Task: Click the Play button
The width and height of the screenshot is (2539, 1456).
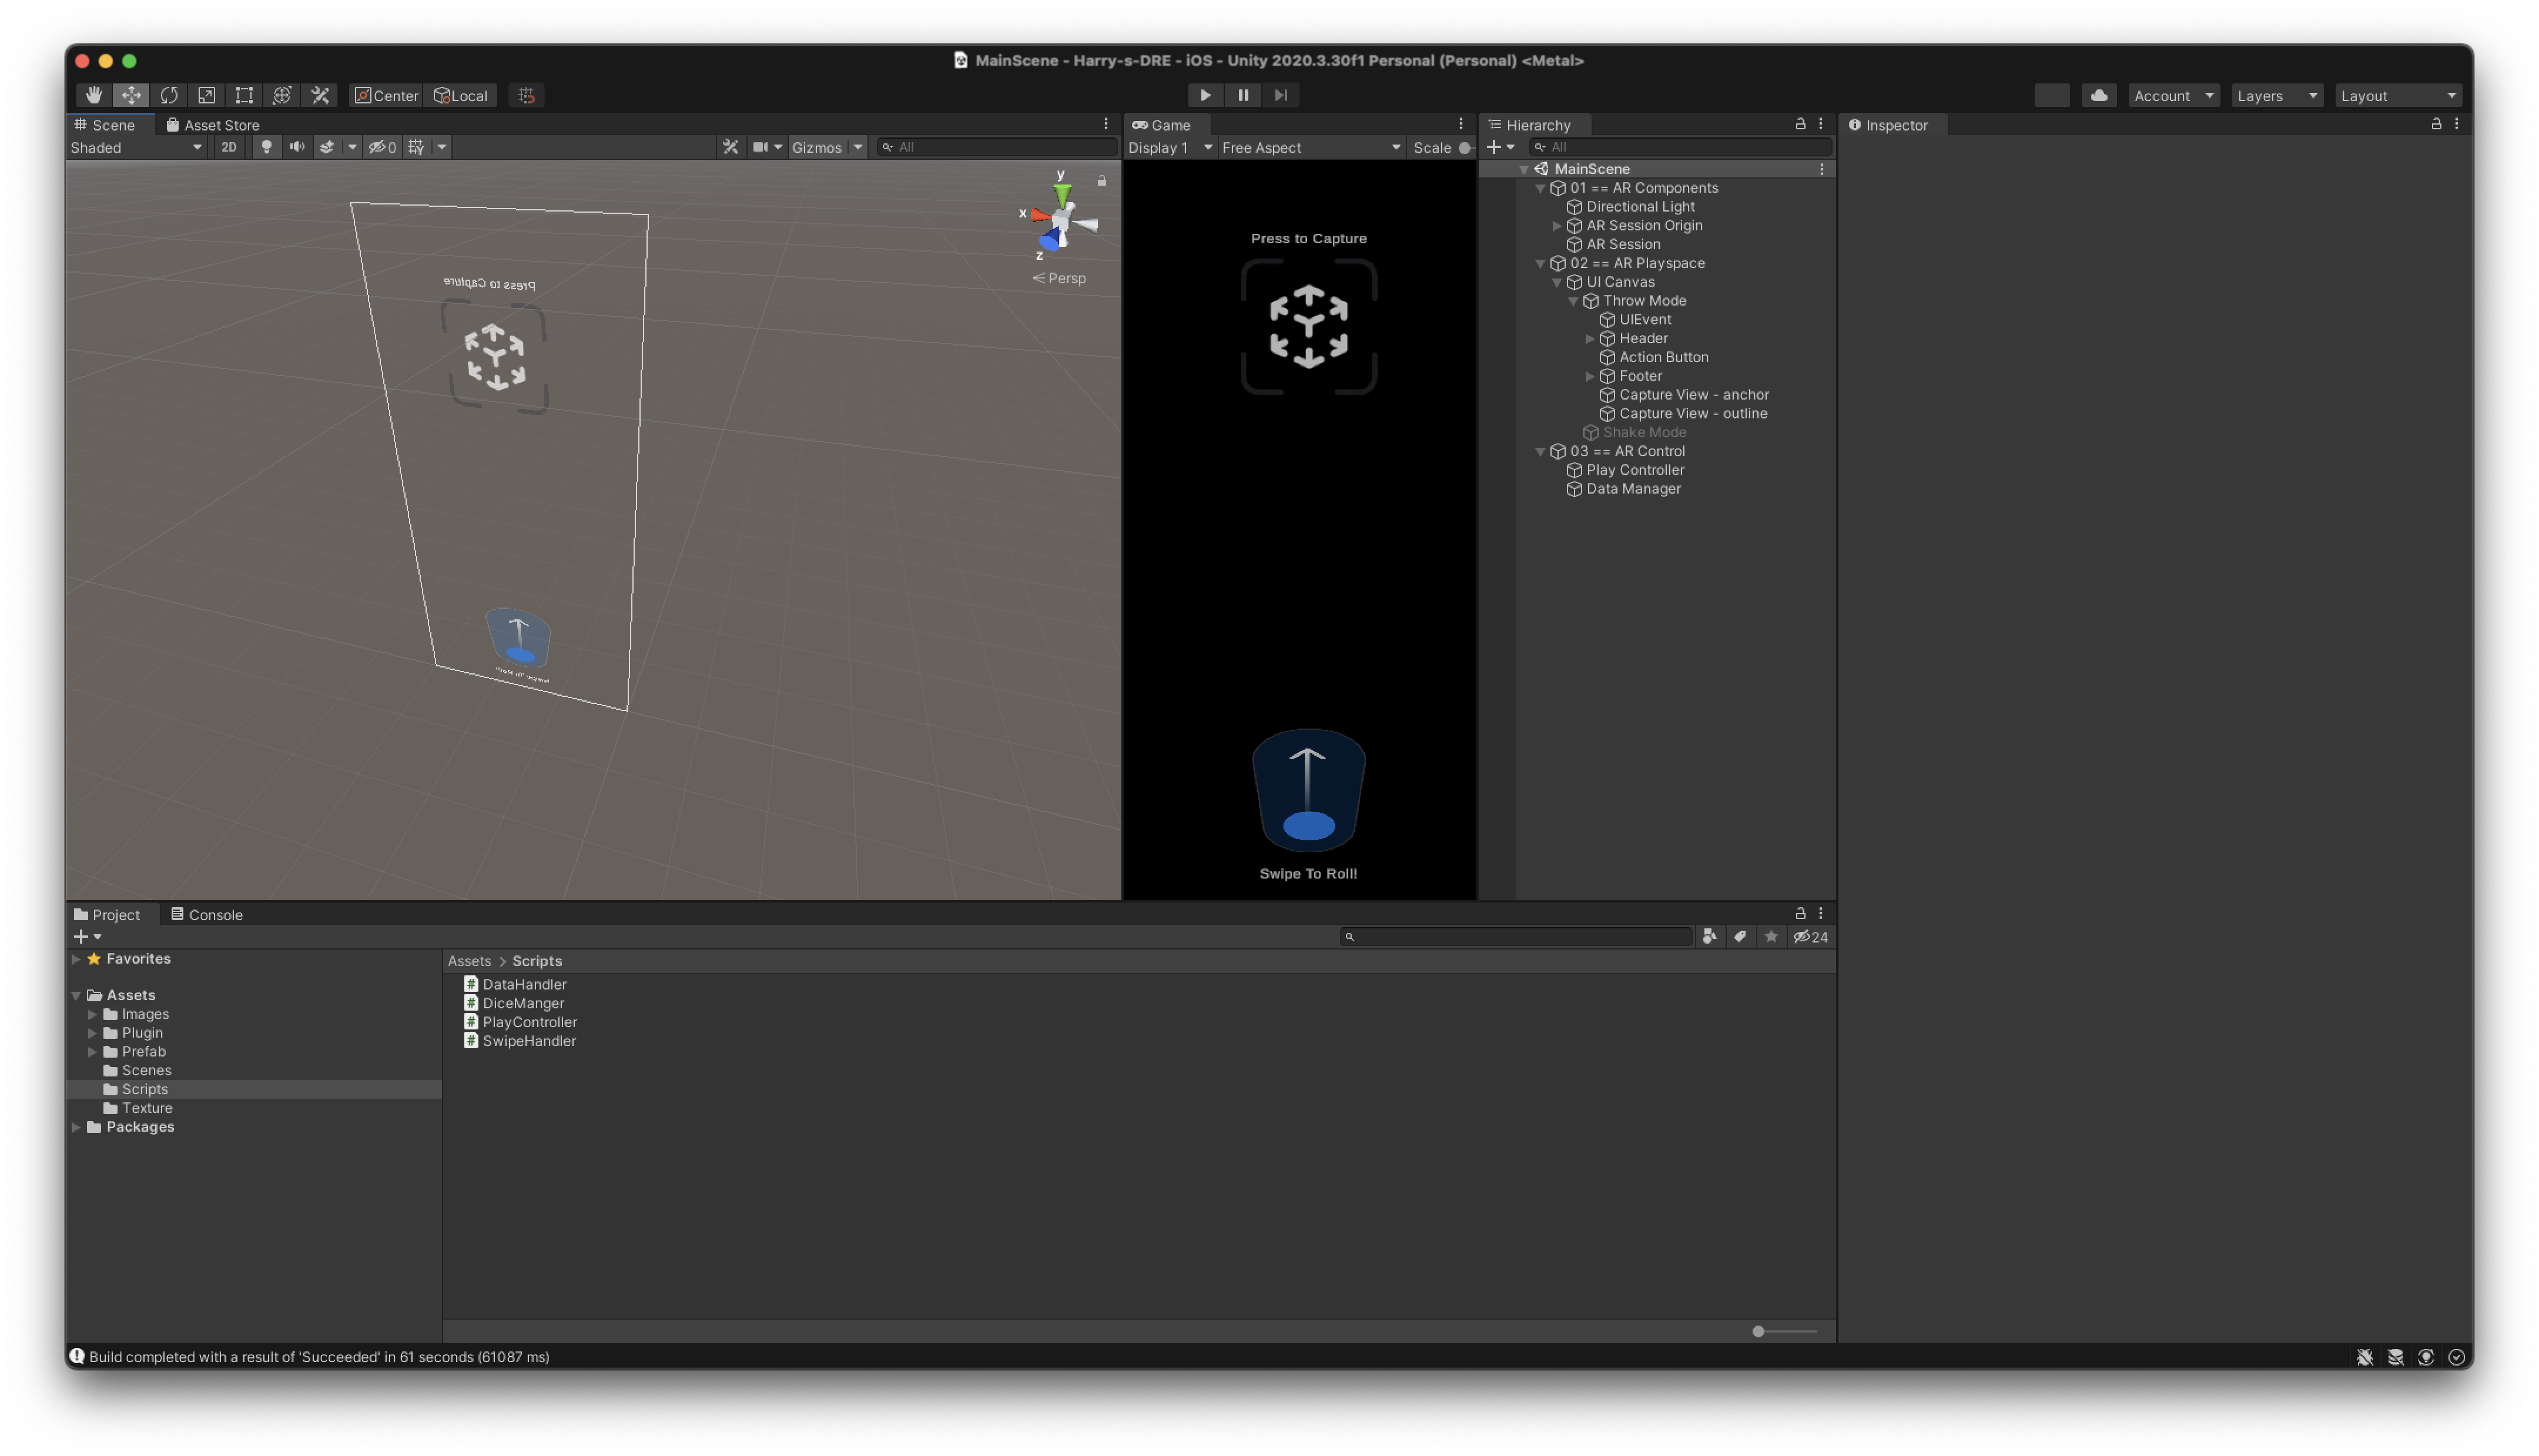Action: pyautogui.click(x=1205, y=95)
